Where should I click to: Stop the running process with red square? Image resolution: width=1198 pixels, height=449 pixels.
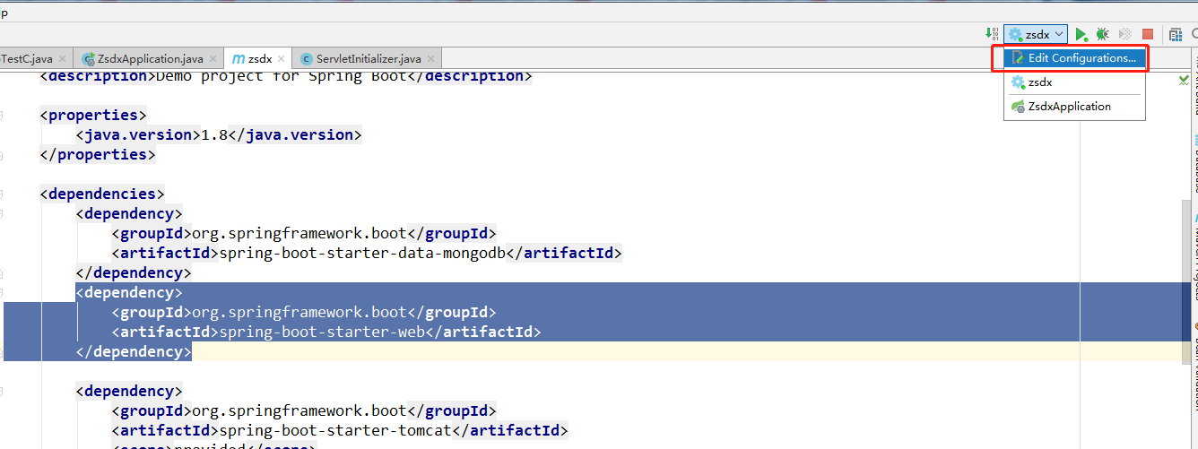1148,34
